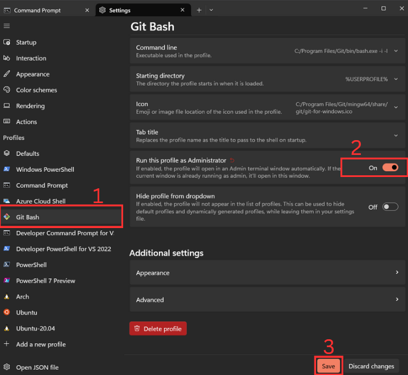Click the Interaction sidebar icon

(x=7, y=58)
